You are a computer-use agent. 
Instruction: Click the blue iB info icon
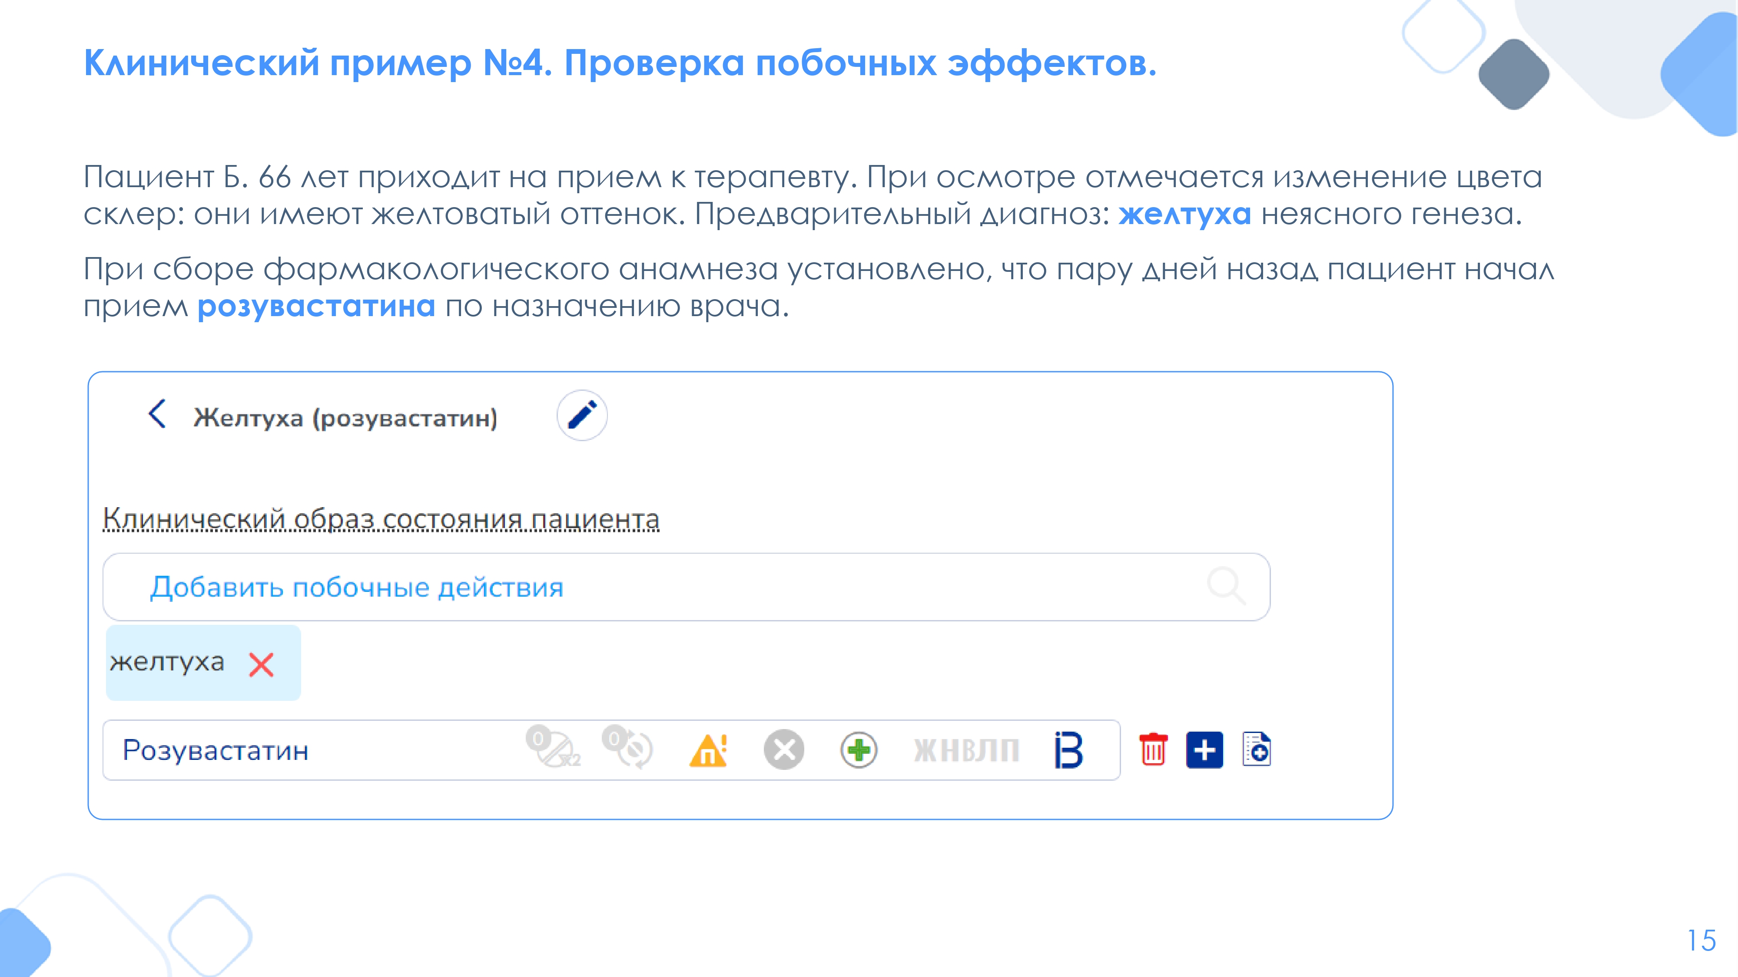pos(1068,750)
